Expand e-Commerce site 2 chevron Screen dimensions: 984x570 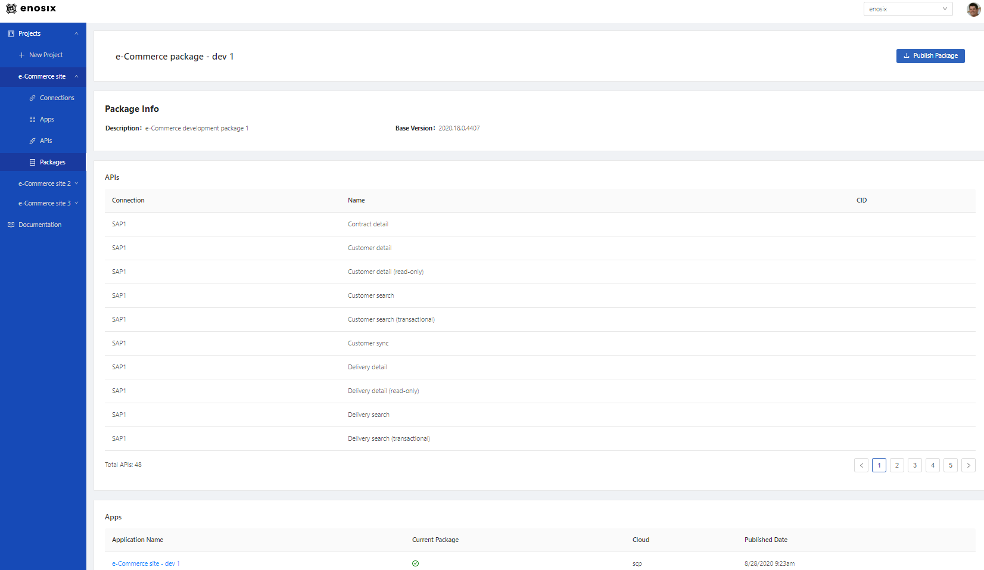(76, 183)
